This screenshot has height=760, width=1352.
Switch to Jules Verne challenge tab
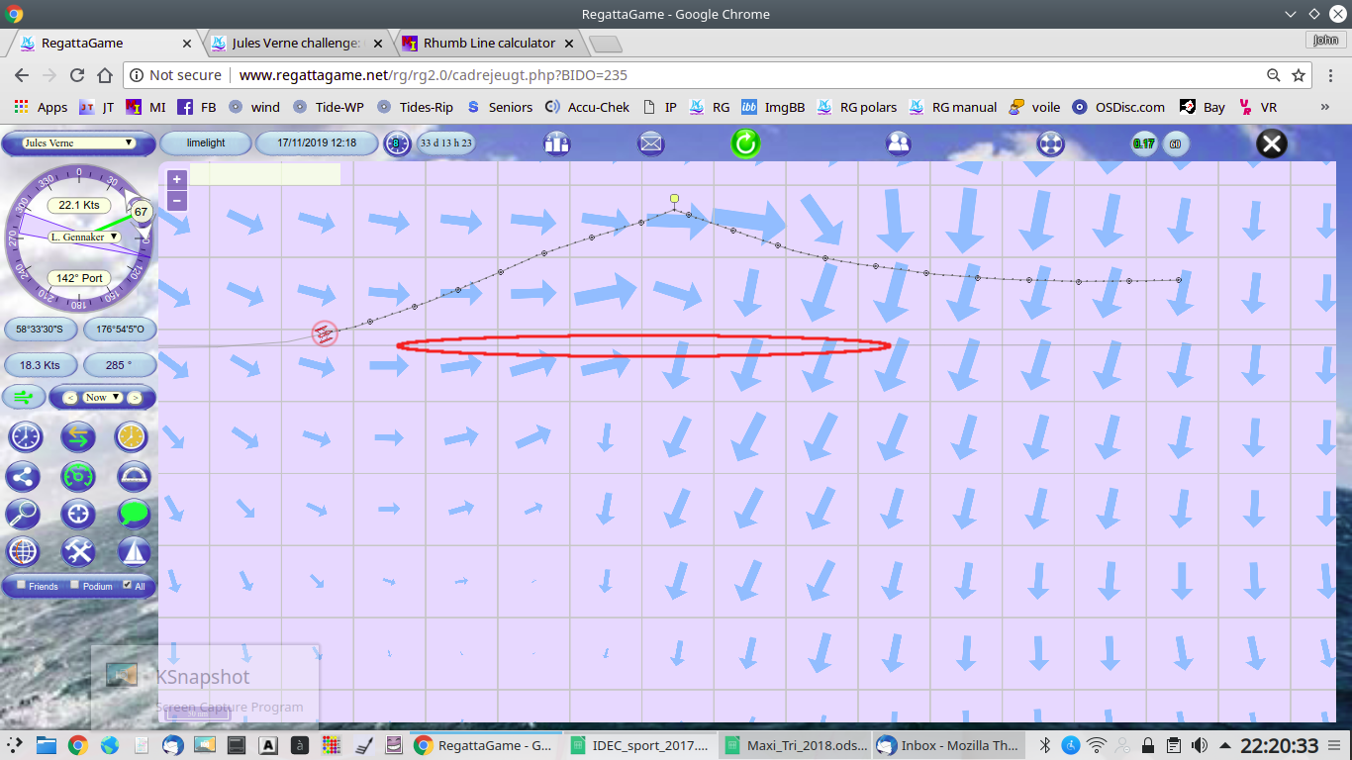click(x=295, y=44)
